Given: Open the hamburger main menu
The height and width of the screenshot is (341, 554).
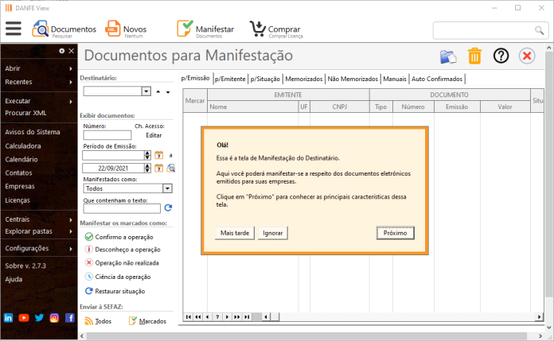Looking at the screenshot, I should pyautogui.click(x=14, y=29).
